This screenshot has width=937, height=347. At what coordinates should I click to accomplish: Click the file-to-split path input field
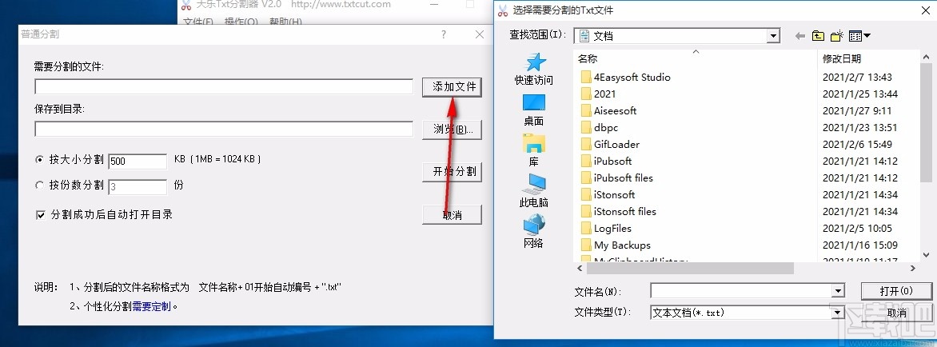pyautogui.click(x=224, y=86)
